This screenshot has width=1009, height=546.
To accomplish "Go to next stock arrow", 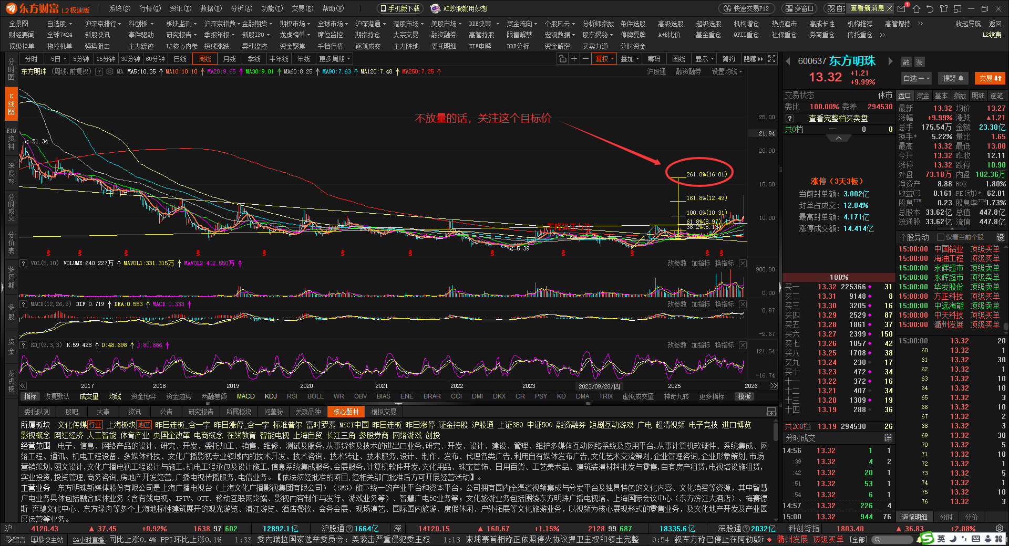I will pos(890,61).
